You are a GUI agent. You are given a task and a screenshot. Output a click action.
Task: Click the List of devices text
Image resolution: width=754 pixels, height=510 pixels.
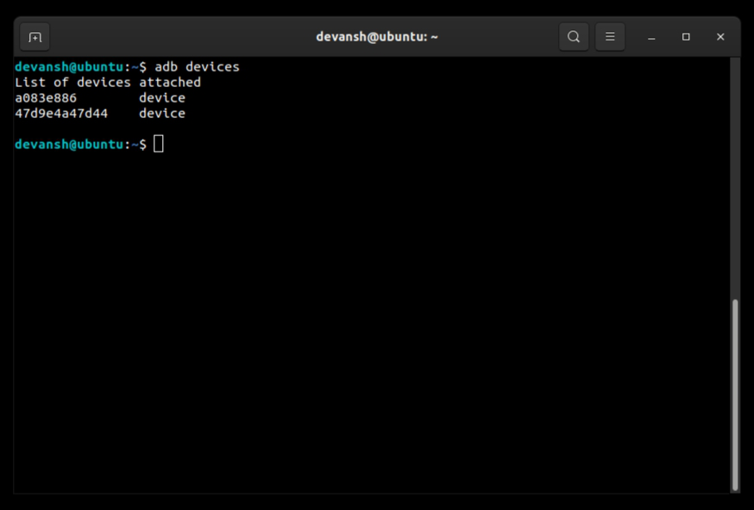pyautogui.click(x=72, y=82)
